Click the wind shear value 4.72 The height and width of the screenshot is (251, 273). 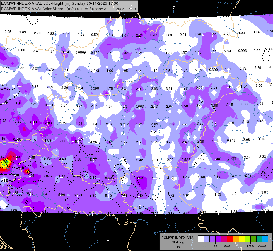click(171, 196)
